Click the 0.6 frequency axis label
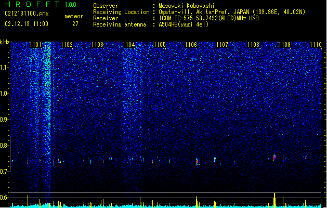The width and height of the screenshot is (327, 208). coord(5,198)
